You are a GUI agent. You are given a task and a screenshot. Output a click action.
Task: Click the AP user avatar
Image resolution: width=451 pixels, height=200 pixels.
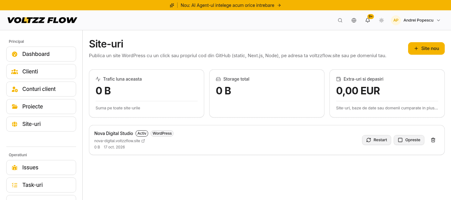point(396,20)
